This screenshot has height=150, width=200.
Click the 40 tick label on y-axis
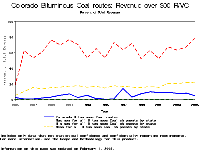tap(11, 68)
